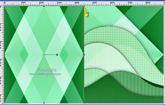This screenshot has width=165, height=105.
Task: Click the top-center resize handle of selection
Action: coord(44,7)
